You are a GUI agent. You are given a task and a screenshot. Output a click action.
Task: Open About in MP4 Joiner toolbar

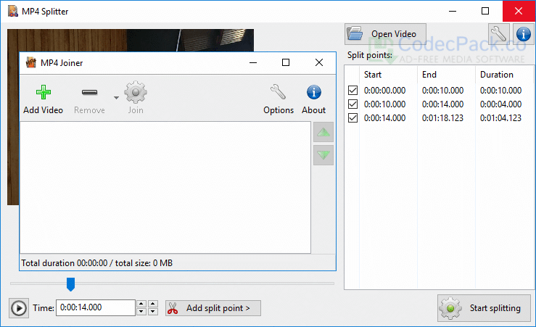(x=313, y=99)
